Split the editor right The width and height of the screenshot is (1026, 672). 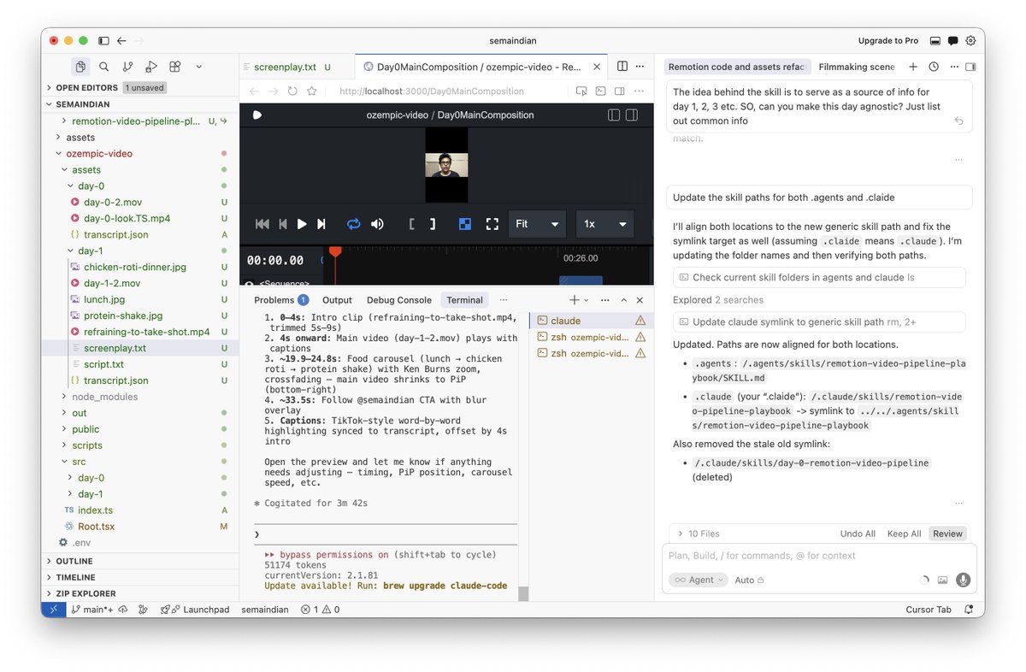(622, 67)
